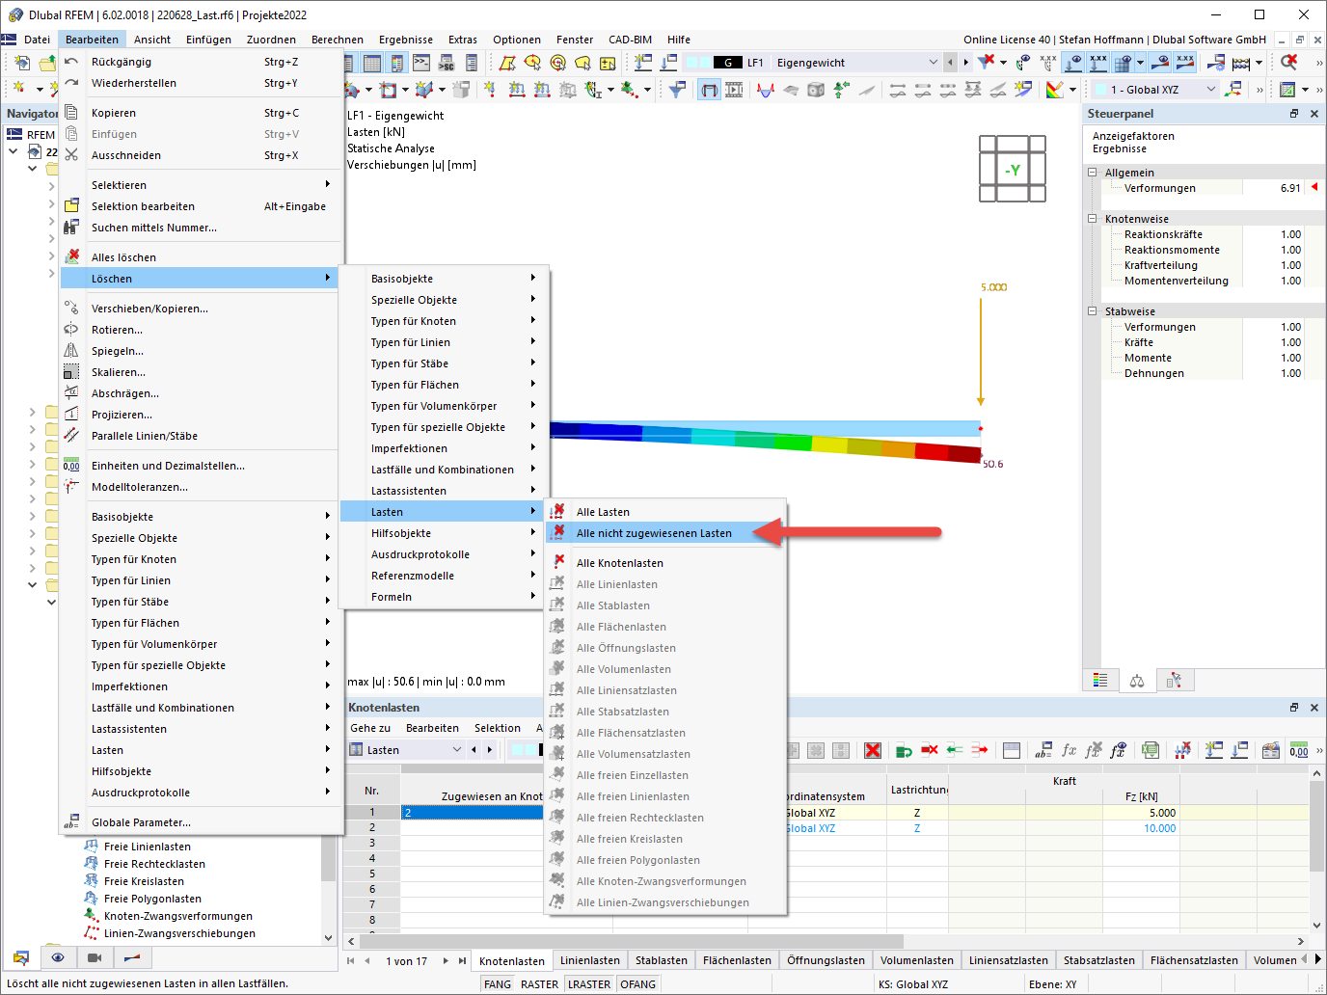Collapse the RFEM root node in the Navigator tree
Screen dimensions: 1327x995
coord(13,151)
